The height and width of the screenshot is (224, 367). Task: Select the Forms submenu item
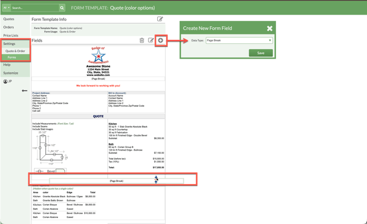(12, 58)
